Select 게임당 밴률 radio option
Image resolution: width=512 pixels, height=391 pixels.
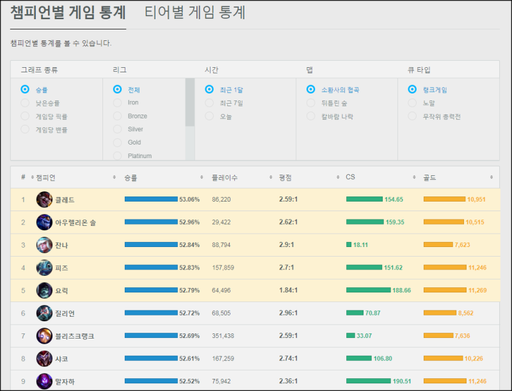[25, 129]
